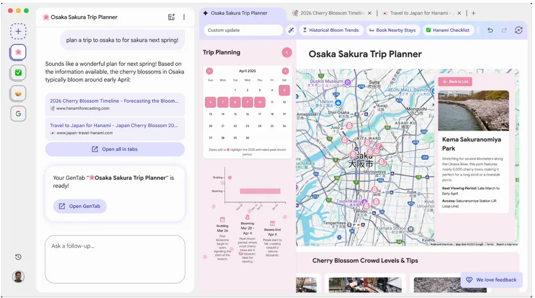Close the Travel to Japan for Hanami tab
535x298 pixels.
[x=460, y=13]
